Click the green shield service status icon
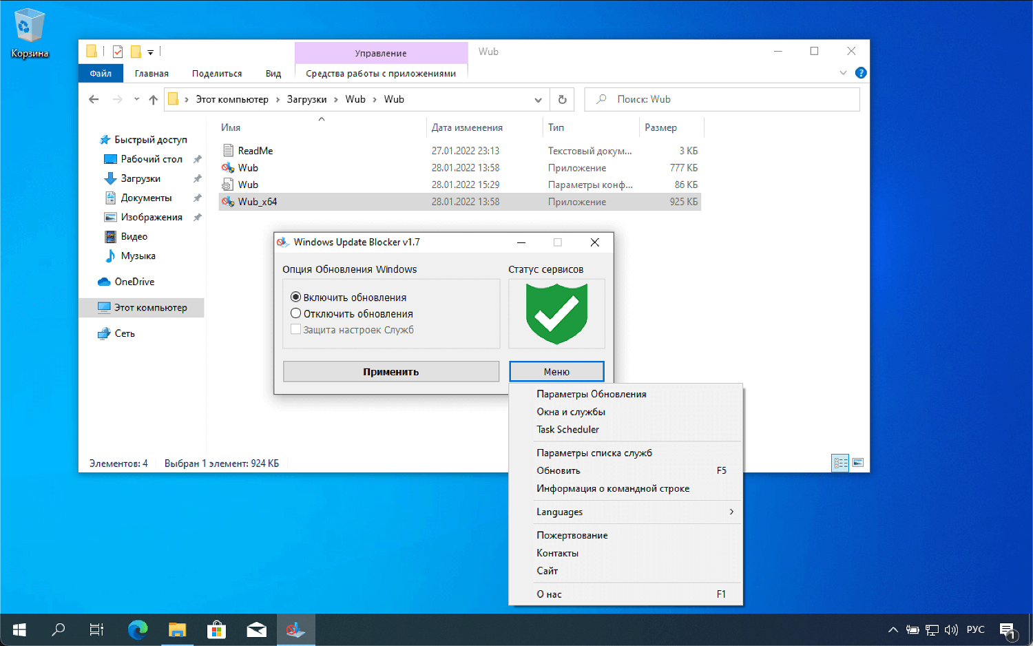1033x646 pixels. click(556, 314)
